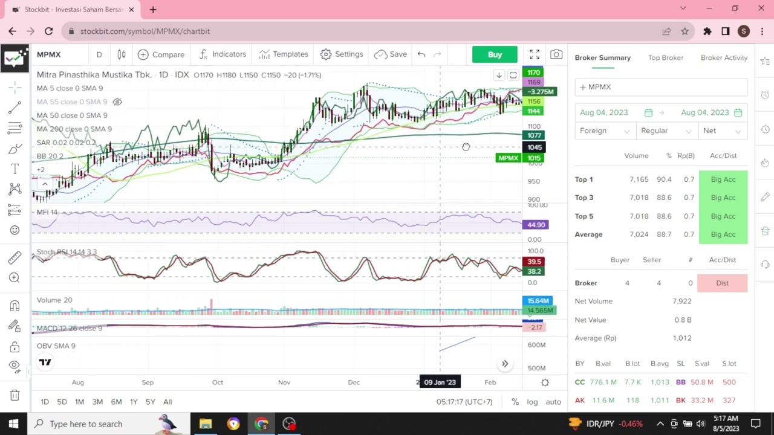The height and width of the screenshot is (435, 774).
Task: Click the maximize pane button
Action: pos(513,75)
